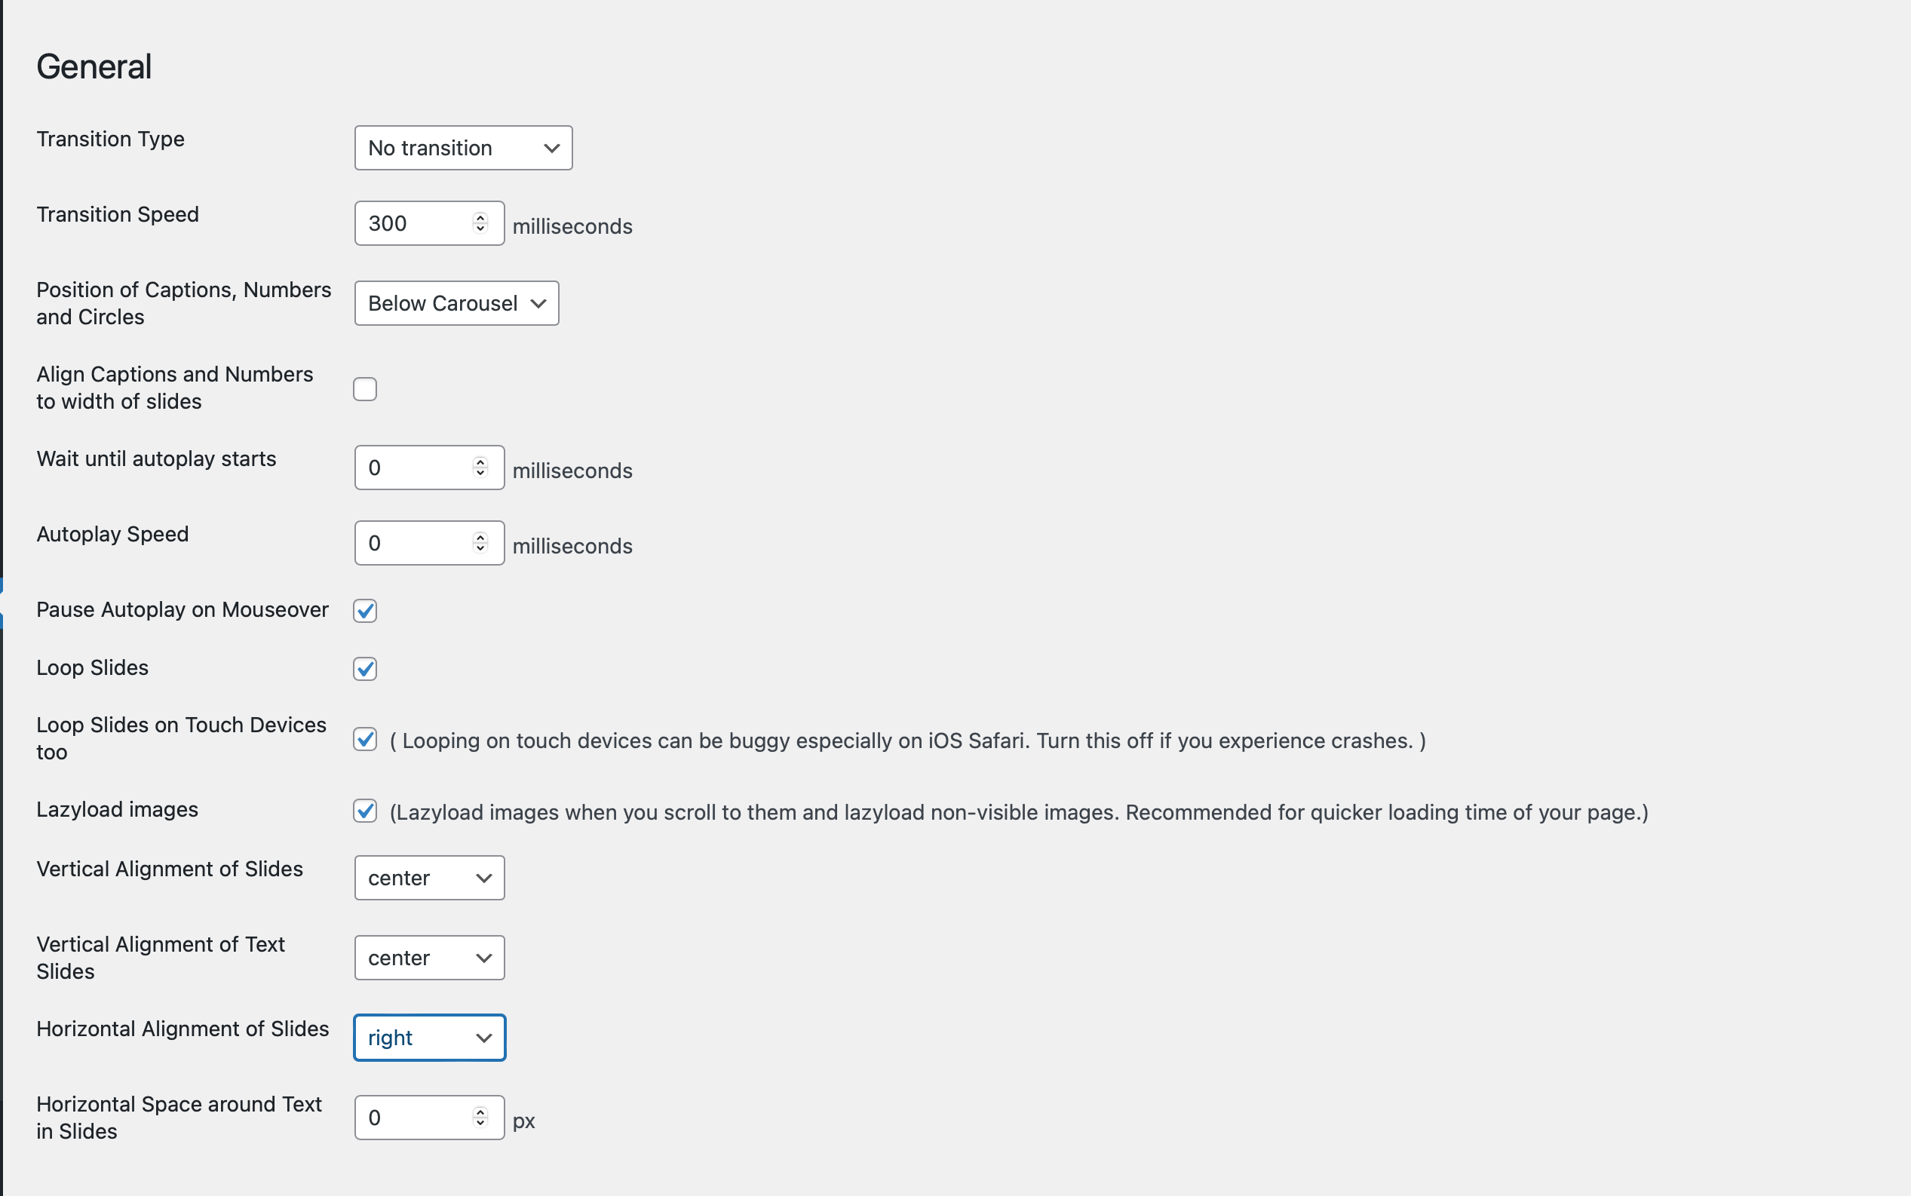Click the Lazyload images description text
This screenshot has height=1196, width=1911.
[1019, 813]
